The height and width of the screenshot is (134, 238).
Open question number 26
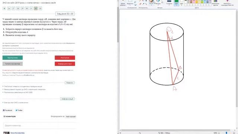pos(9,9)
